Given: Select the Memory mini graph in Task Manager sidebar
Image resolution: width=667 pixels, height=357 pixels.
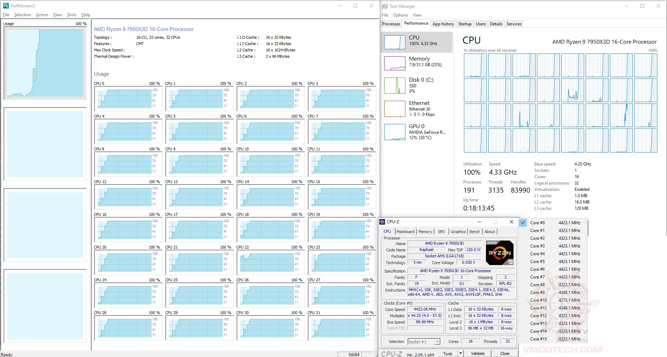Looking at the screenshot, I should point(395,63).
